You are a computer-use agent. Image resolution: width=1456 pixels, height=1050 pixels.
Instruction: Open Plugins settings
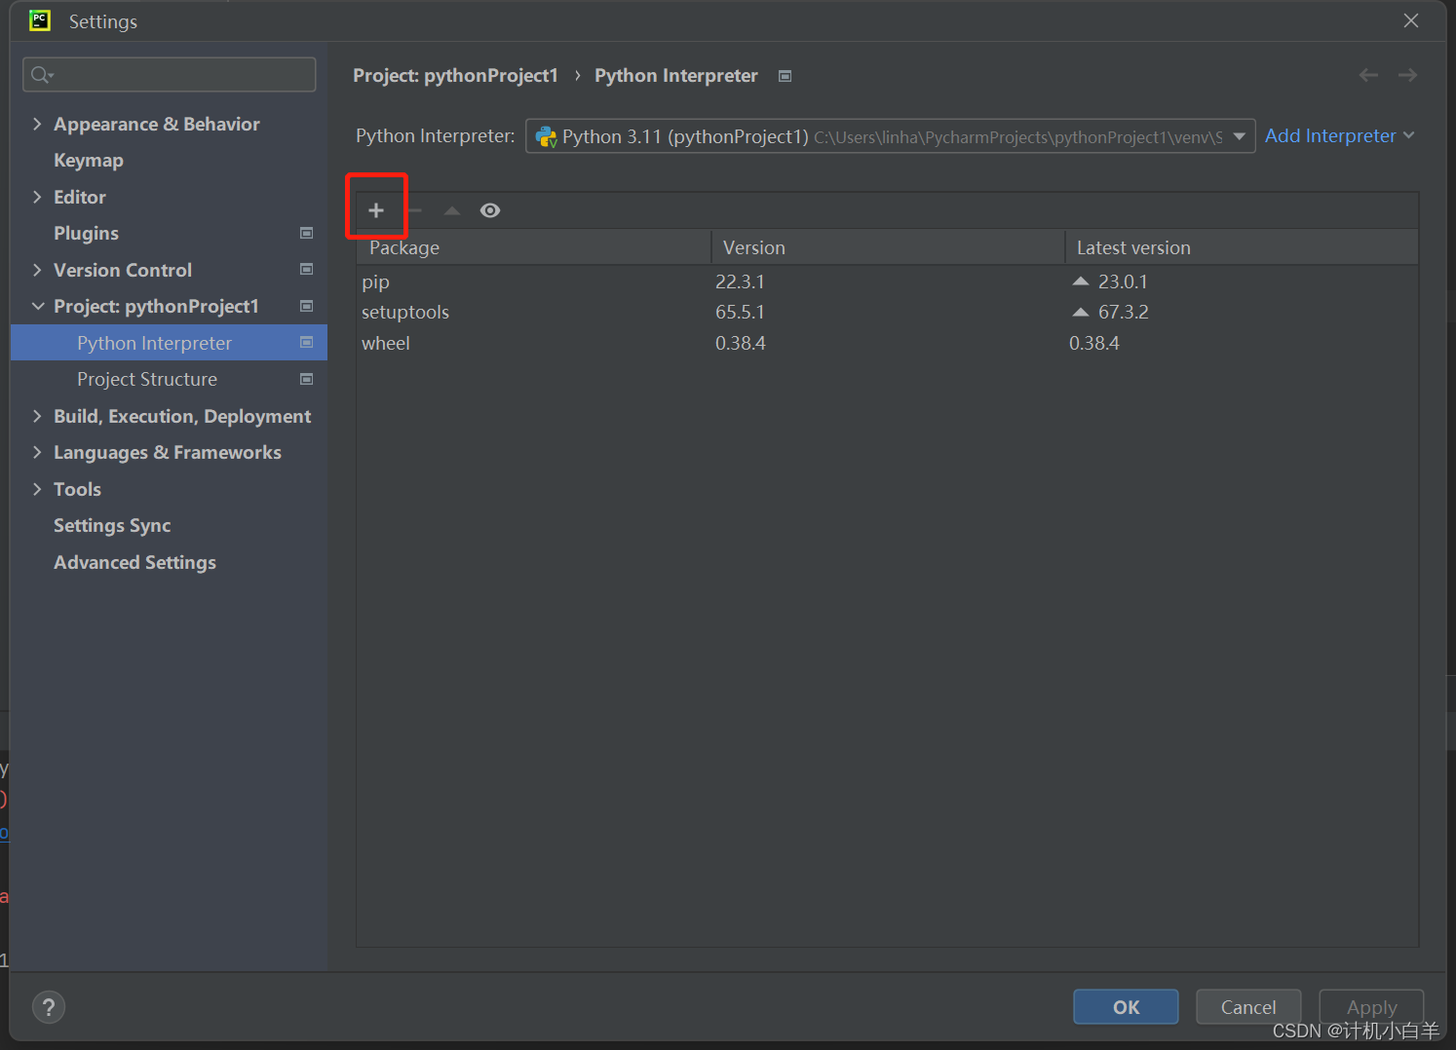86,233
